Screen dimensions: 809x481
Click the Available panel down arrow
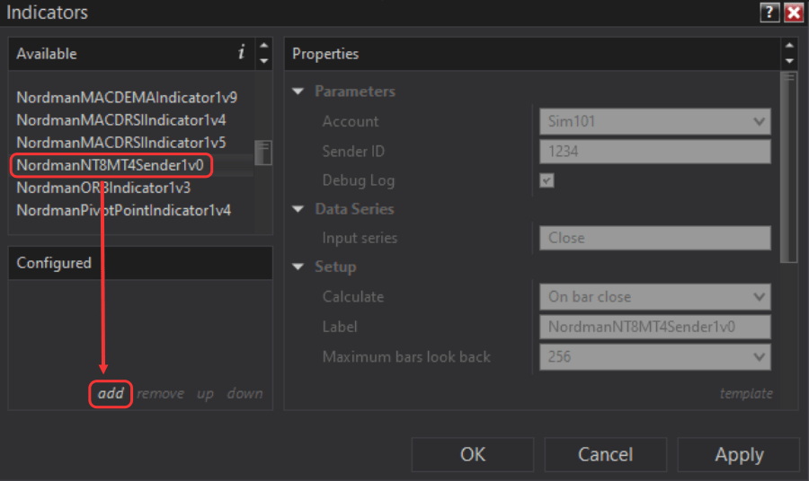(263, 61)
